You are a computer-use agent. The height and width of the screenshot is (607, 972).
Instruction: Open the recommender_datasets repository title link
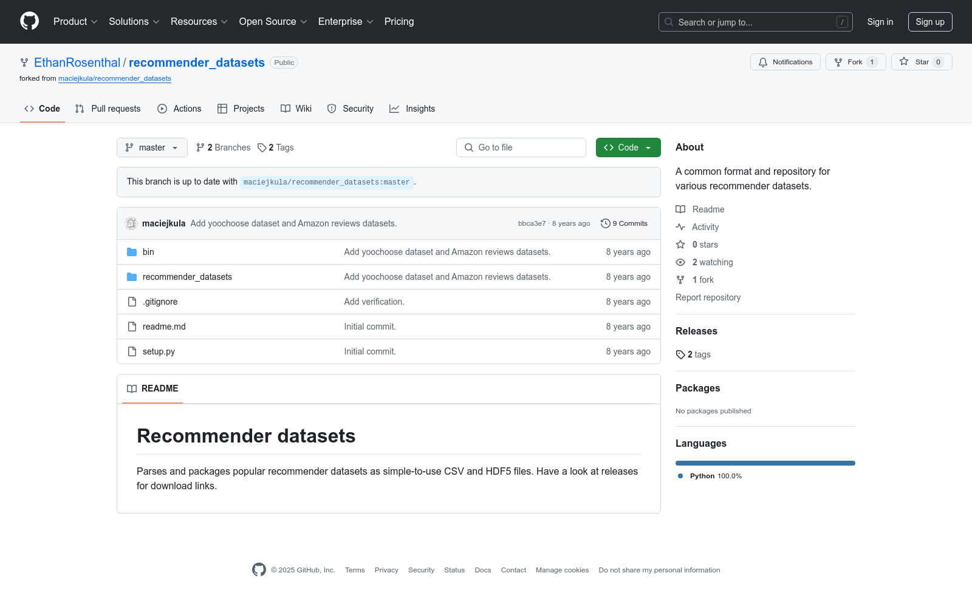[x=197, y=63]
